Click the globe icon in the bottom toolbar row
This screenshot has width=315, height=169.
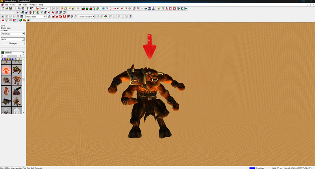(20, 20)
